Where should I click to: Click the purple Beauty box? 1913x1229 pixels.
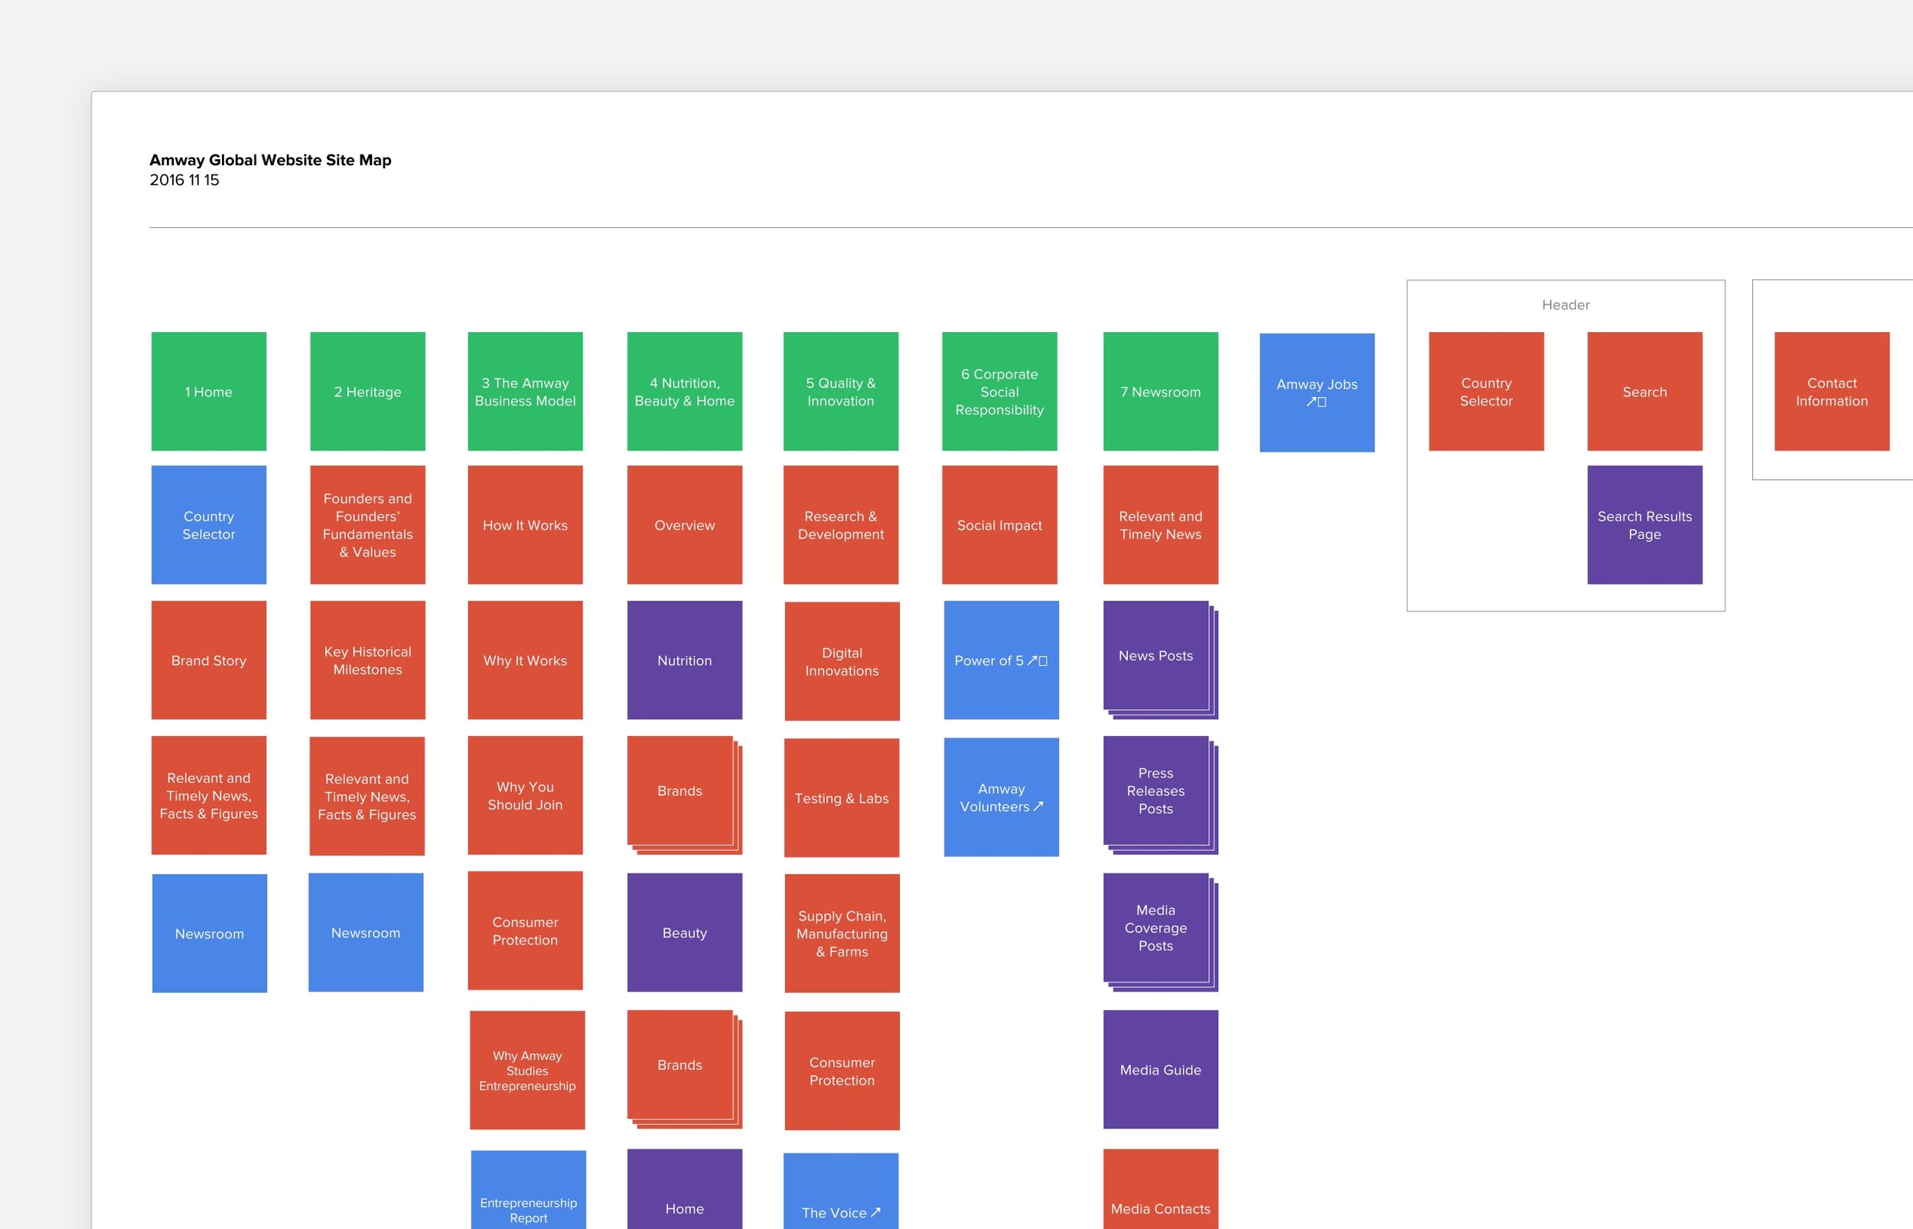[684, 932]
